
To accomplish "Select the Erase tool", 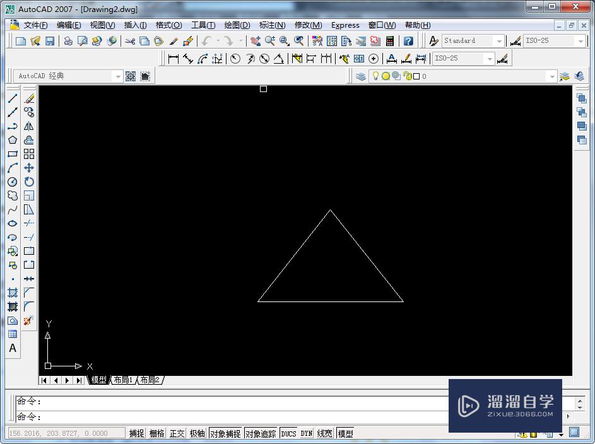I will pos(29,98).
